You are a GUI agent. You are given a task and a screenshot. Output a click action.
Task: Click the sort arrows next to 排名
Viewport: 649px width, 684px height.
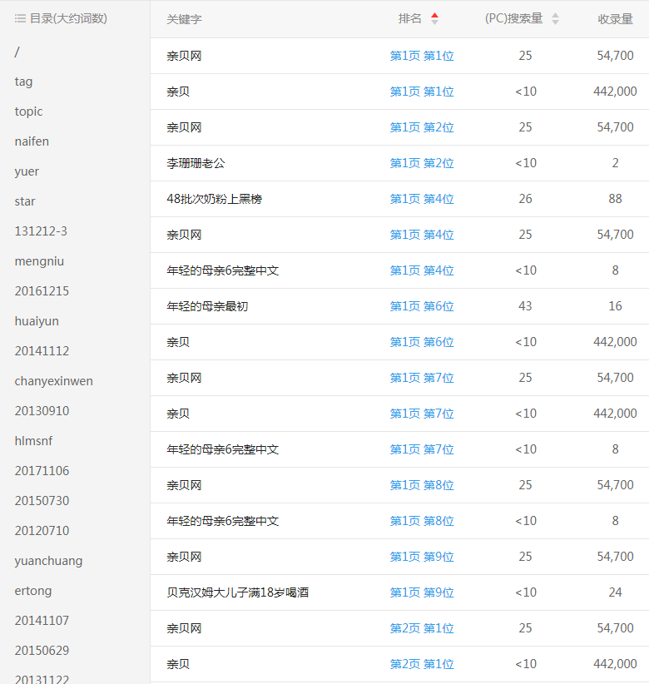coord(434,19)
